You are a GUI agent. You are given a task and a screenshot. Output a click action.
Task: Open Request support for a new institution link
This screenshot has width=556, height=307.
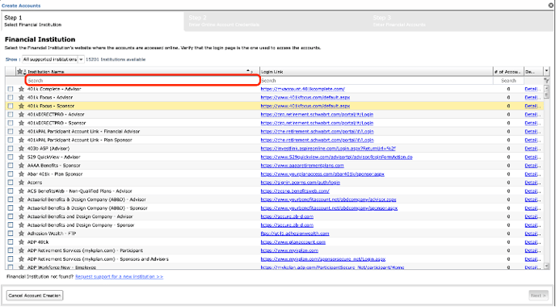[119, 276]
